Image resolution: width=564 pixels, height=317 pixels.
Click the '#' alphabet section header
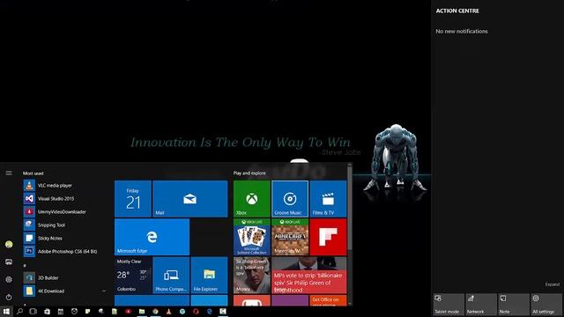pos(25,266)
